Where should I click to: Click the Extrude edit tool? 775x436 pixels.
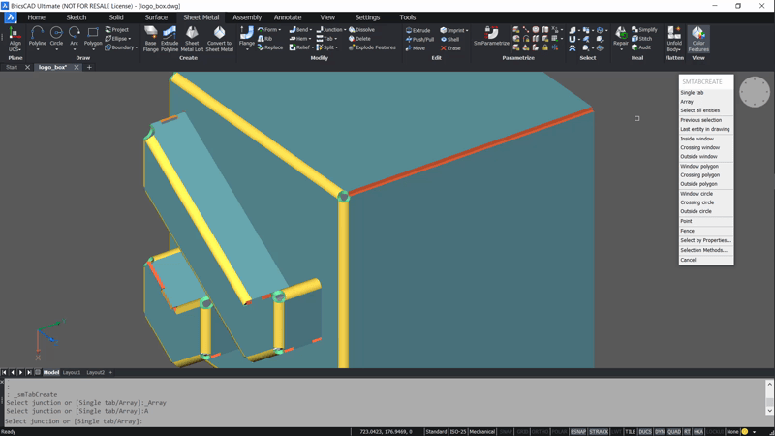(x=418, y=30)
